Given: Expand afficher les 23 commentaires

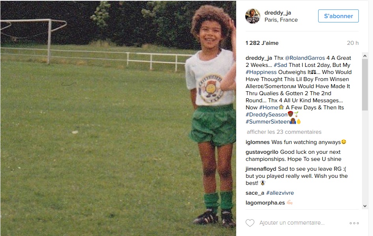Looking at the screenshot, I should click(284, 132).
